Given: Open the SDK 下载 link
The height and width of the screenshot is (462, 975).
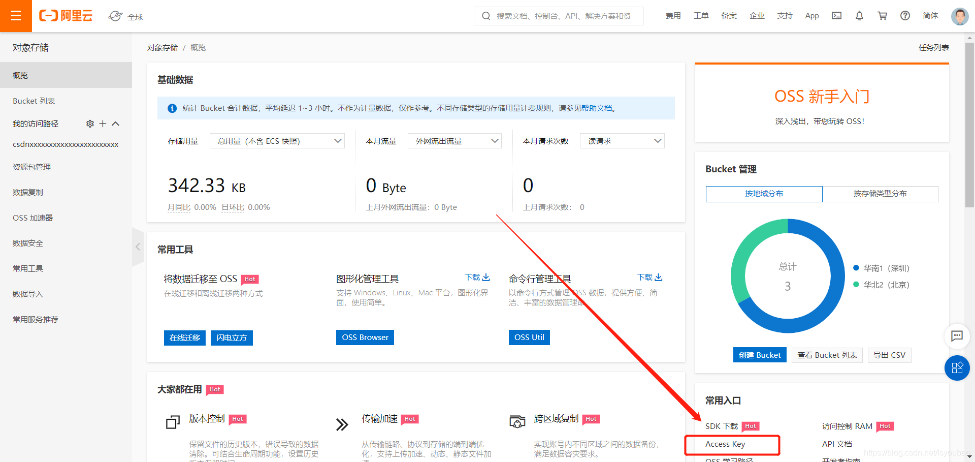Looking at the screenshot, I should click(722, 426).
